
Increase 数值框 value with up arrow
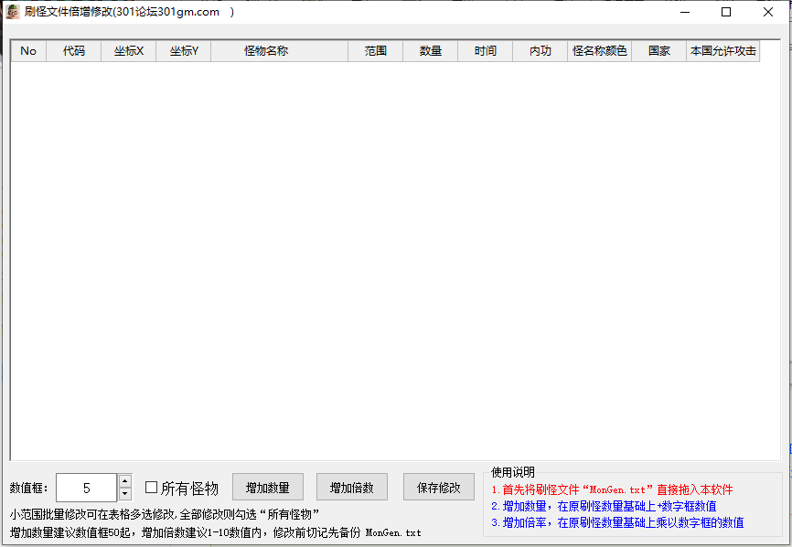pyautogui.click(x=124, y=481)
